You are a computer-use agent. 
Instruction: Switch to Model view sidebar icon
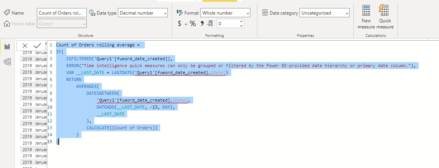coord(7,62)
